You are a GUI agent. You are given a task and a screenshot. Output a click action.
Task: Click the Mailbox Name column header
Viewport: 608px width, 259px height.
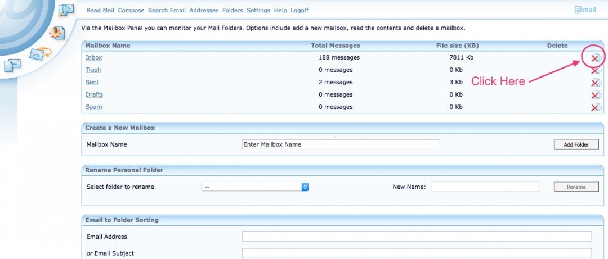click(108, 46)
